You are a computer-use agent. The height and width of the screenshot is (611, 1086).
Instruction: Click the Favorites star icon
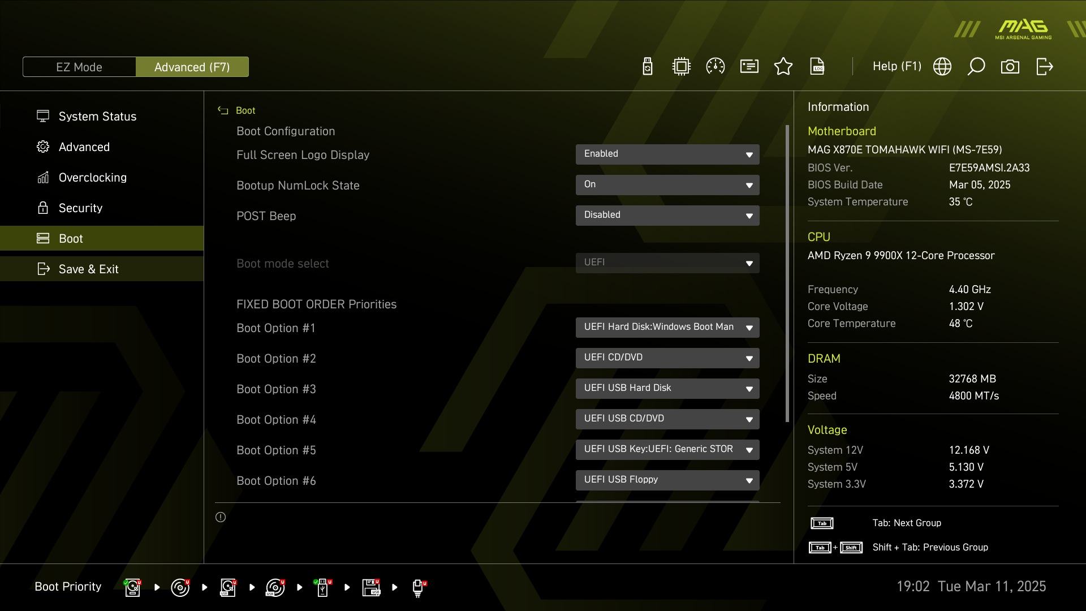(x=783, y=67)
